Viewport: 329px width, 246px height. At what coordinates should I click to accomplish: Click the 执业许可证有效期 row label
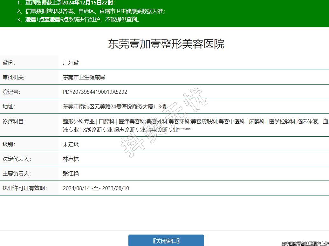point(24,188)
